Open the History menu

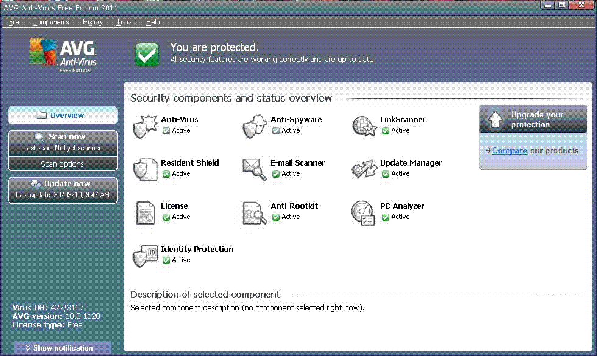pos(93,22)
